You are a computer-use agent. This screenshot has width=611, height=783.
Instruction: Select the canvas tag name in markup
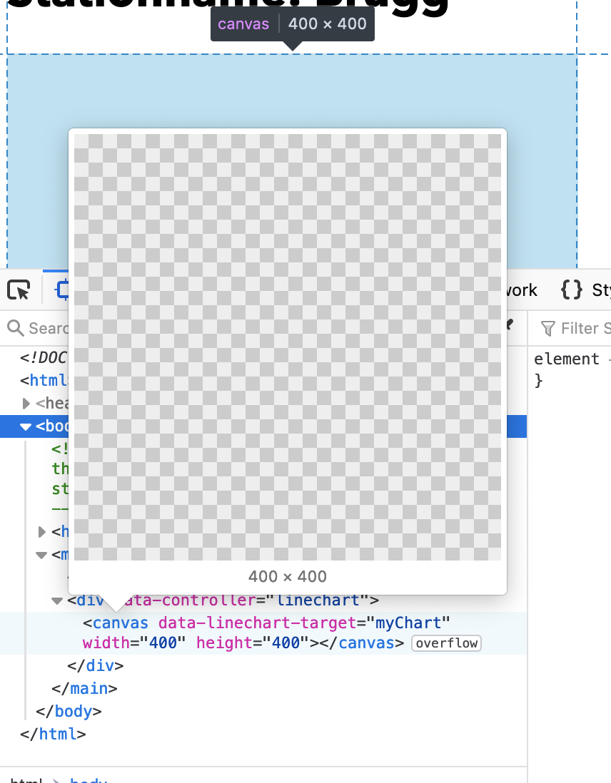[120, 623]
